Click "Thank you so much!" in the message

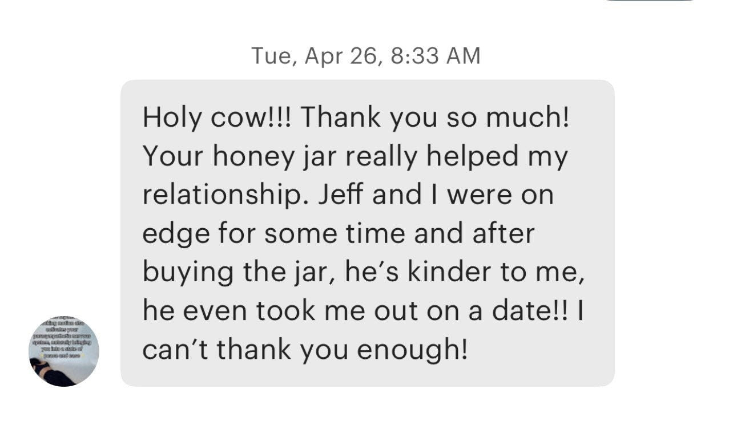434,118
